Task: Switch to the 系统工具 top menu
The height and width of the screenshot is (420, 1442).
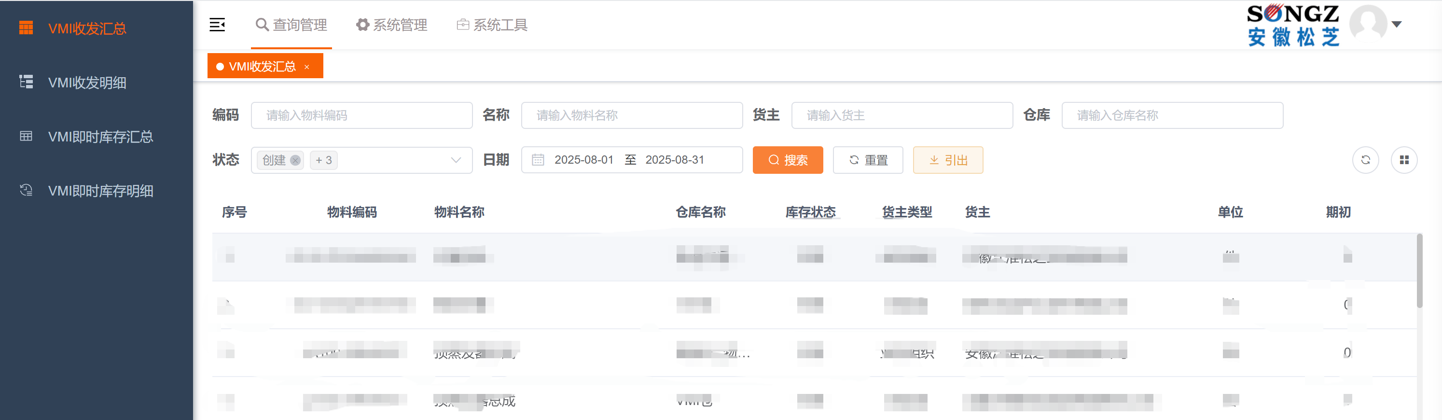Action: [492, 25]
